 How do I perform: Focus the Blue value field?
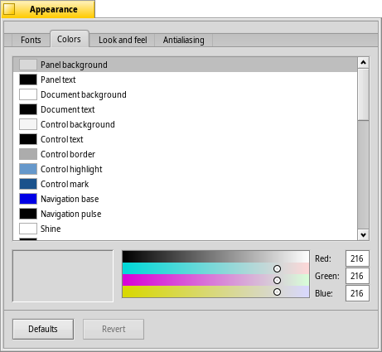357,293
